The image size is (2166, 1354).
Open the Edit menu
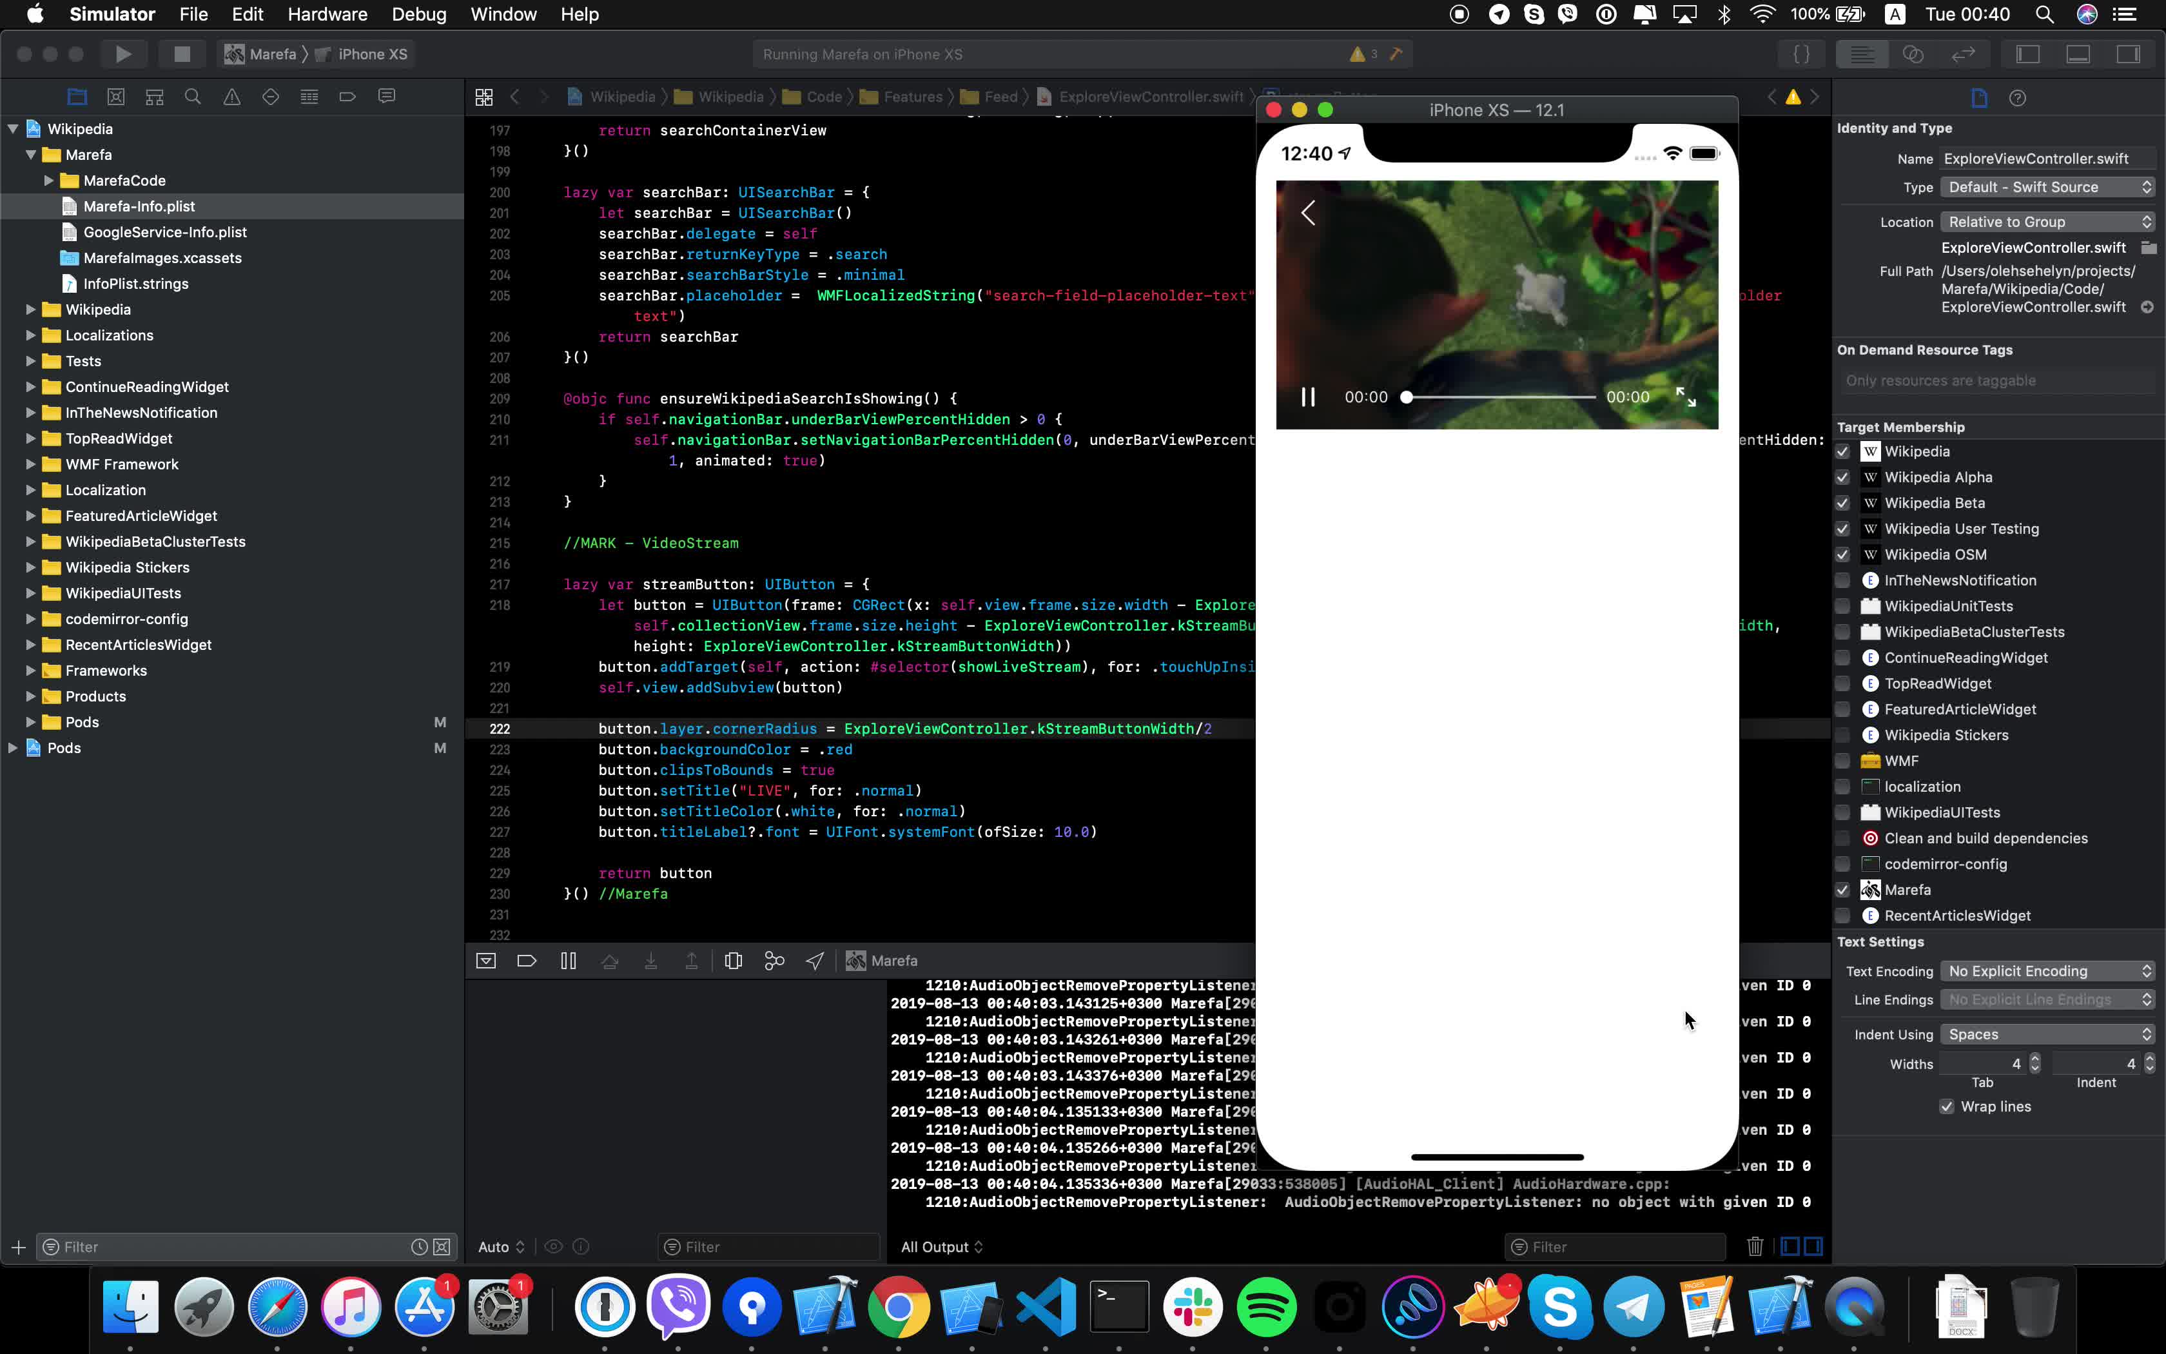[x=248, y=14]
